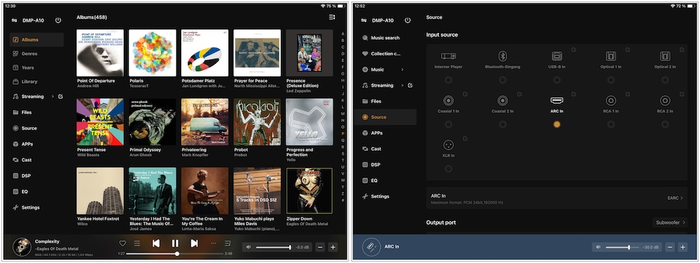Open the play queue list icon beside the heart
Viewport: 700px width, 263px height.
(137, 243)
